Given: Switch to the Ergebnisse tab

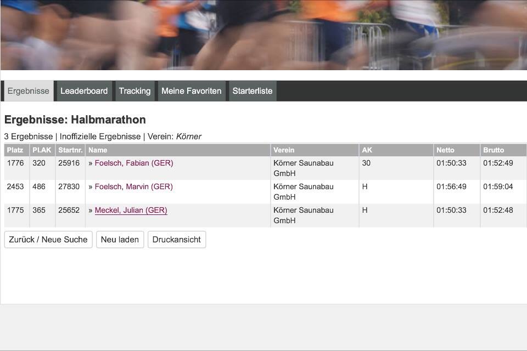Looking at the screenshot, I should coord(29,91).
